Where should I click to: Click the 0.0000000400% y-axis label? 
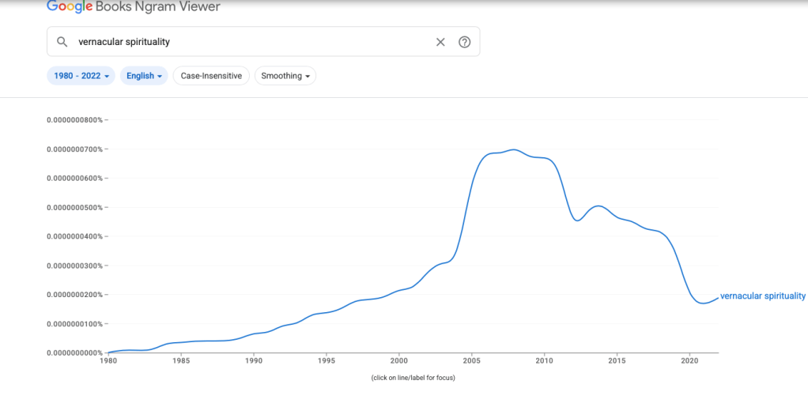tap(74, 236)
